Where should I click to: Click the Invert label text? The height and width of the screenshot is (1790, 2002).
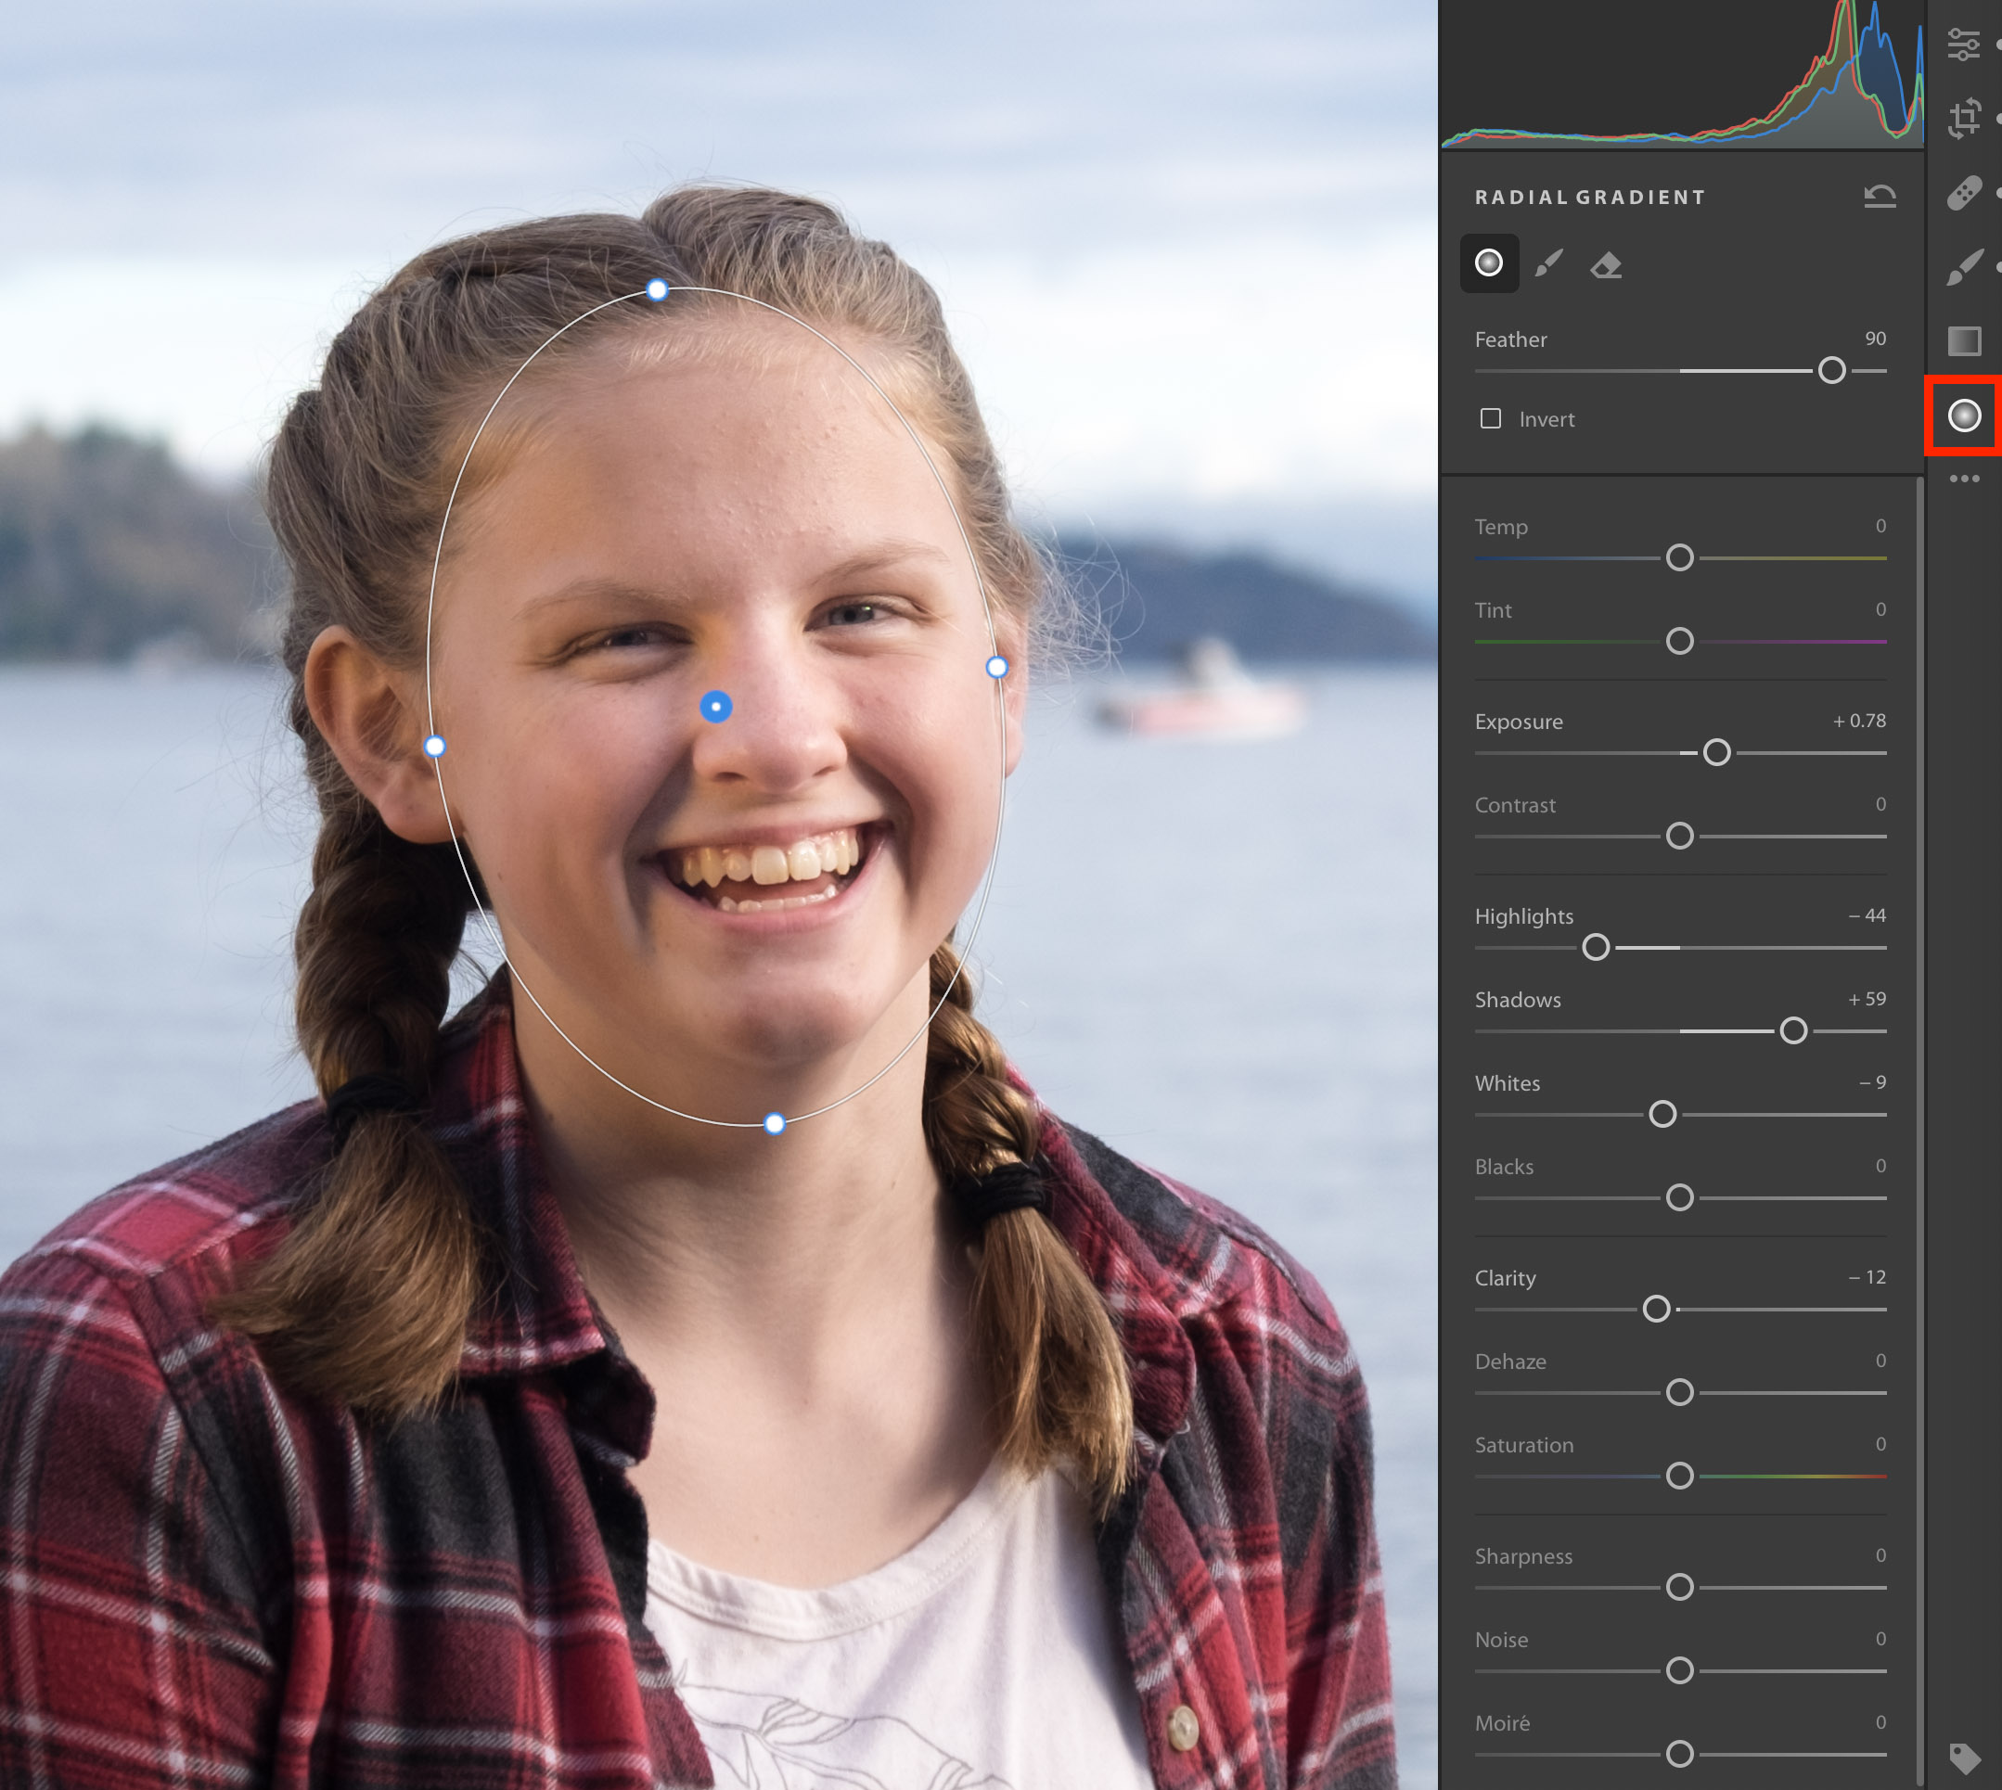[x=1546, y=420]
